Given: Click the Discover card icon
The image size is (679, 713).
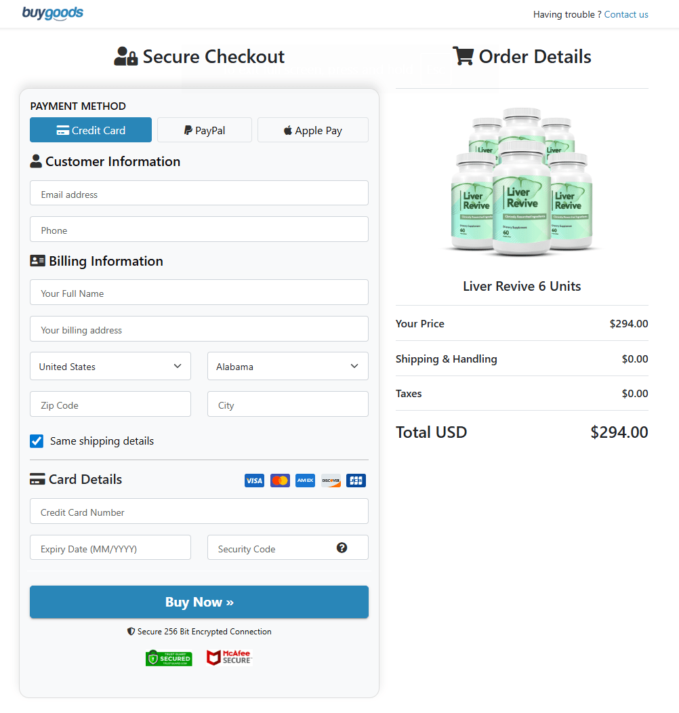Looking at the screenshot, I should [330, 480].
